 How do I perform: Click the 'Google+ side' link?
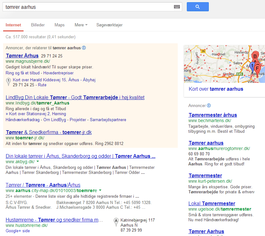pyautogui.click(x=18, y=231)
